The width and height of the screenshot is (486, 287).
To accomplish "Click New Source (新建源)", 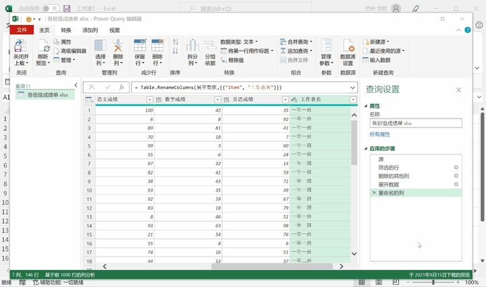I will [x=376, y=42].
